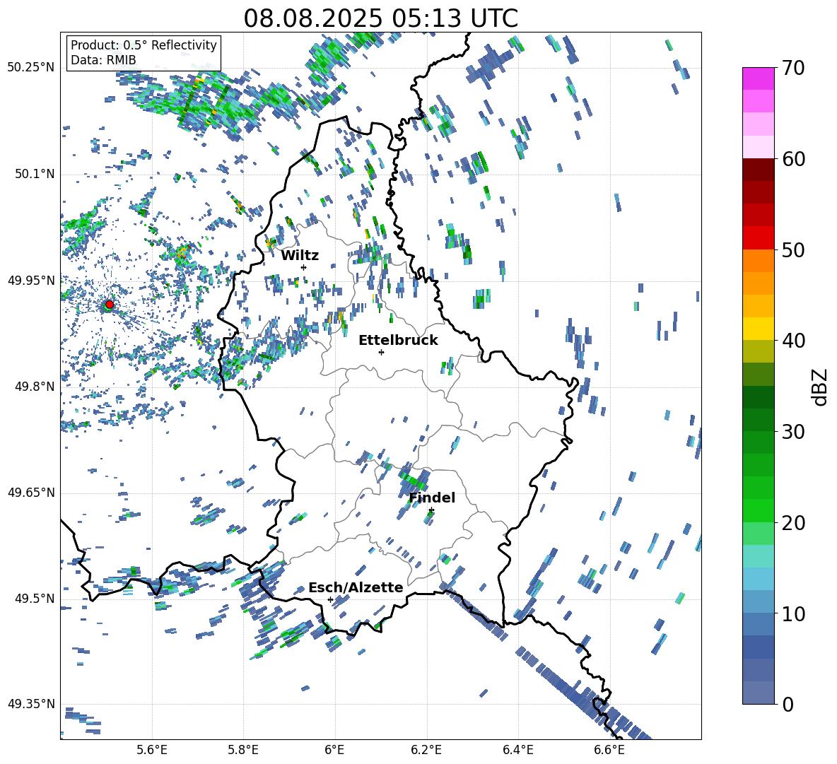Click the 6.4°E longitude tick label
Viewport: 837px width, 764px height.
[517, 750]
